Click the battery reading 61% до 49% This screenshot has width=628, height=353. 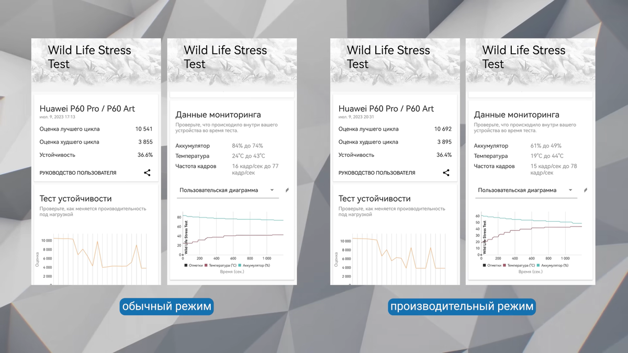[x=546, y=146]
